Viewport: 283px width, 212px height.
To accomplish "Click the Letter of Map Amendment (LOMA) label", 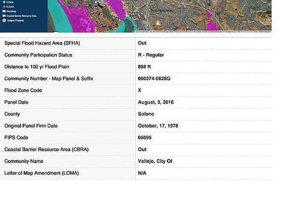I will coord(41,173).
